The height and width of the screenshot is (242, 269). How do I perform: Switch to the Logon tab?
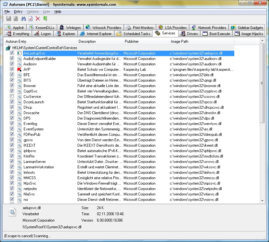tap(43, 34)
